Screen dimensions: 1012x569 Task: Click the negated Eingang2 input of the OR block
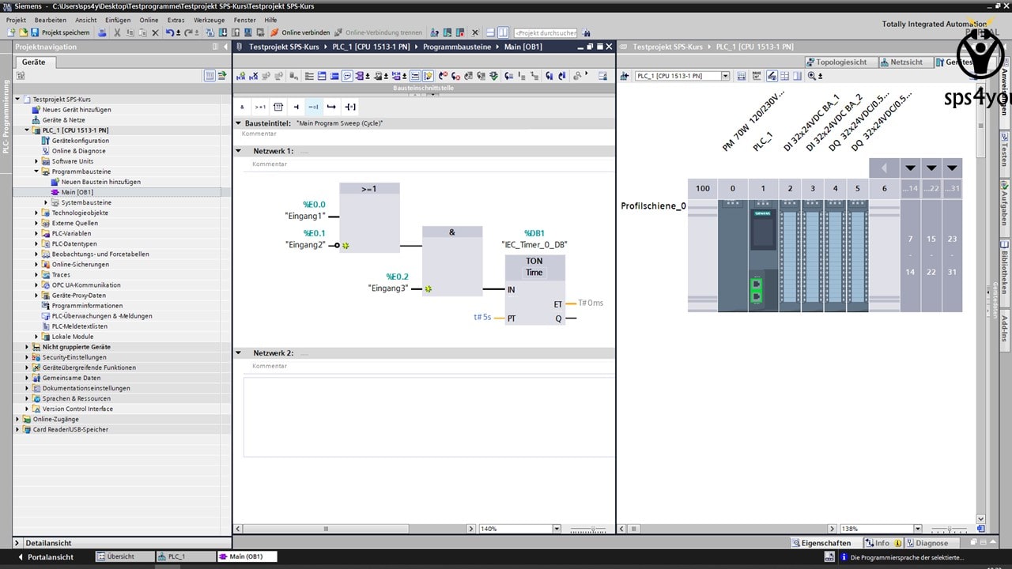[337, 245]
